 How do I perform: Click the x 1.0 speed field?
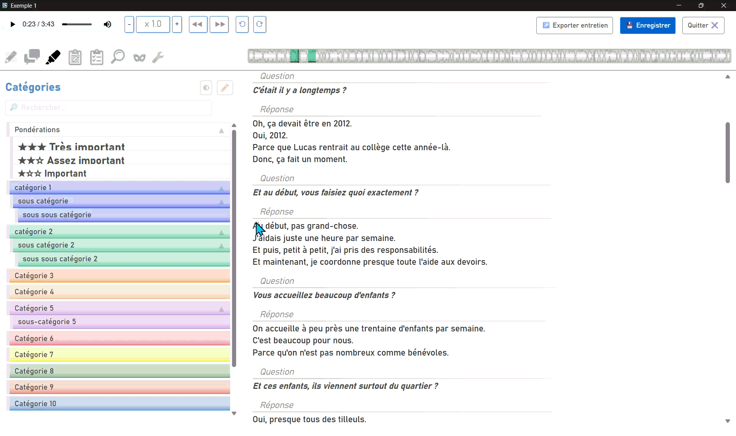point(153,25)
